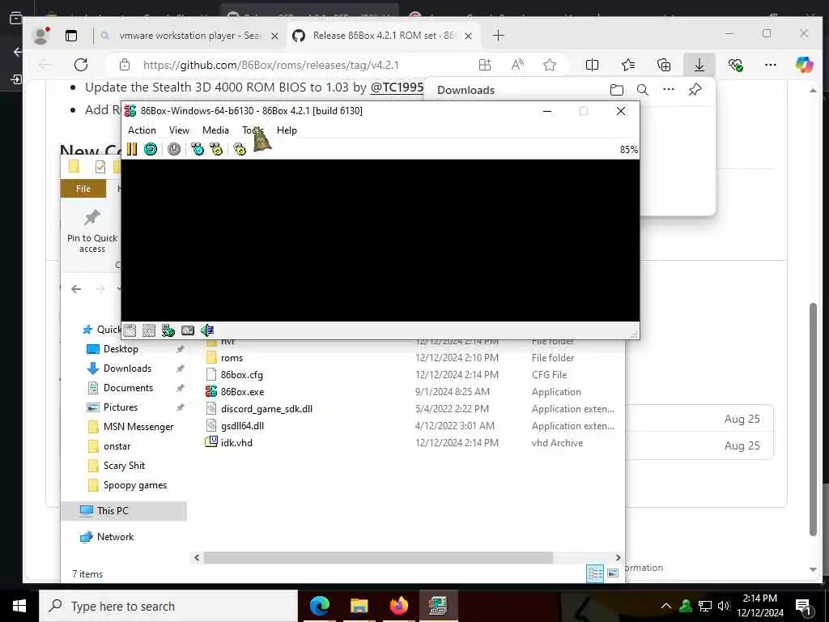Viewport: 829px width, 622px height.
Task: Select the roms folder row
Action: [410, 358]
